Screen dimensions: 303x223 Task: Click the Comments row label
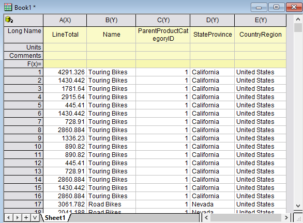click(x=24, y=56)
